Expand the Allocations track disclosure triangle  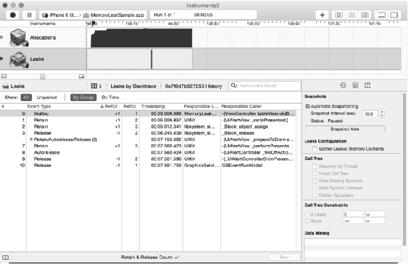(x=2, y=38)
